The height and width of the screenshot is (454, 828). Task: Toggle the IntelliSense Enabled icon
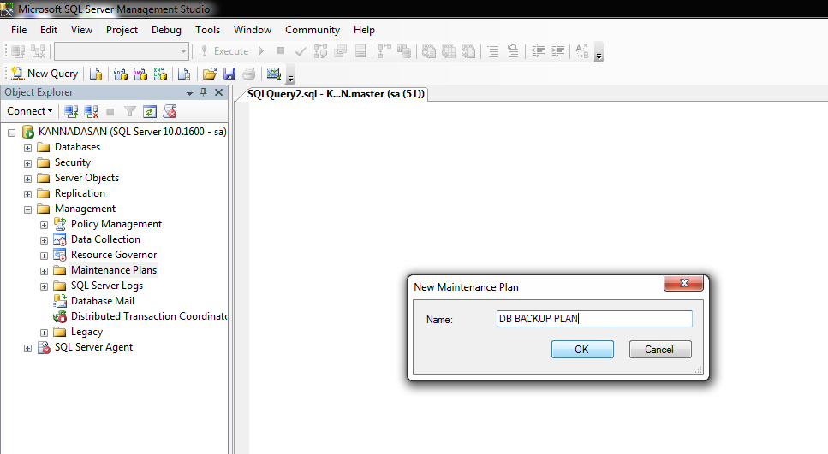click(x=360, y=51)
